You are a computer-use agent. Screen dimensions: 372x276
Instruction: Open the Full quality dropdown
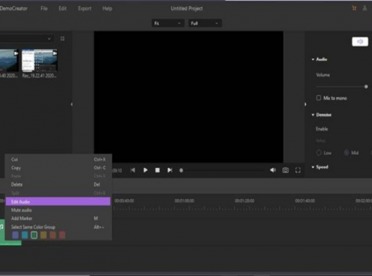[x=205, y=23]
